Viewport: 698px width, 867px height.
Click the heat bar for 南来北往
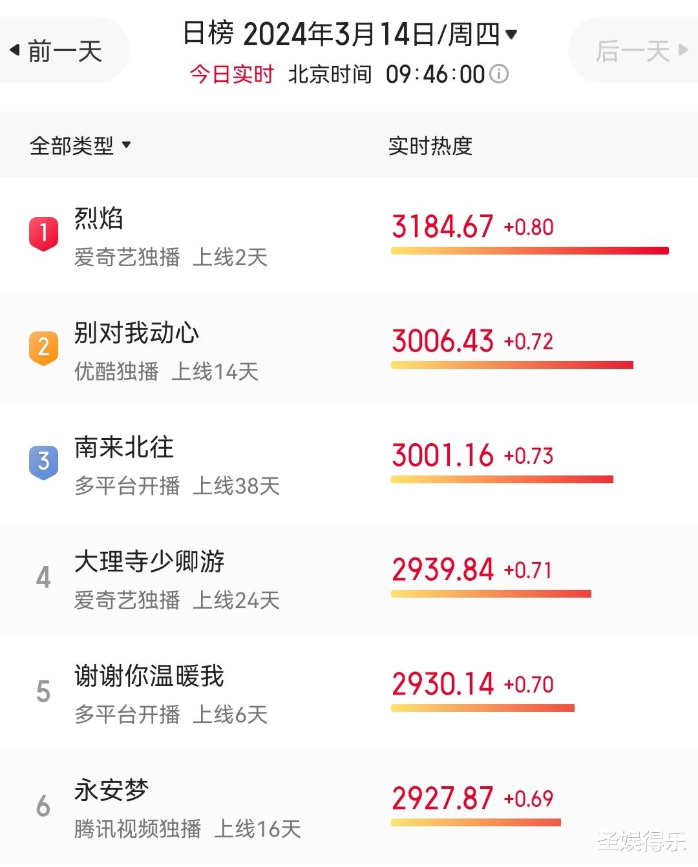click(x=502, y=479)
